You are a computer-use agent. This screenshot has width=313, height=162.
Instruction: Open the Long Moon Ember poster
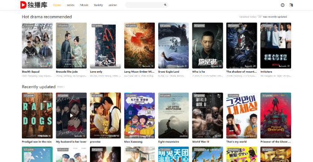[140, 45]
